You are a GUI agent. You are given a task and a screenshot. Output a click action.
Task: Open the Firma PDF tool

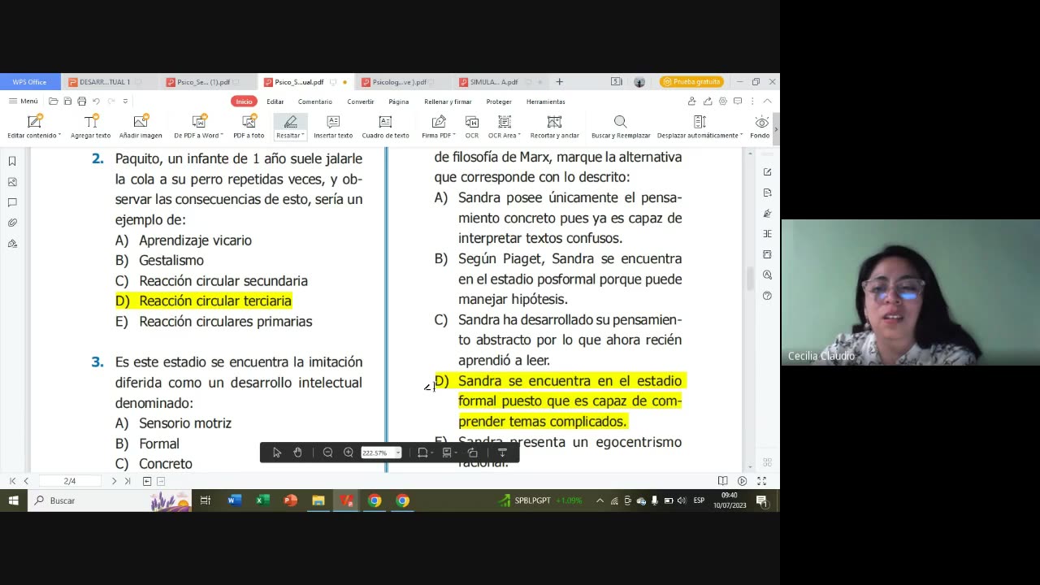439,127
